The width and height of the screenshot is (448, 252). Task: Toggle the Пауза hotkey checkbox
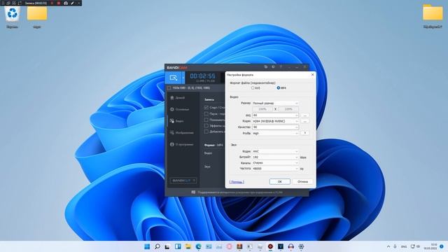206,113
